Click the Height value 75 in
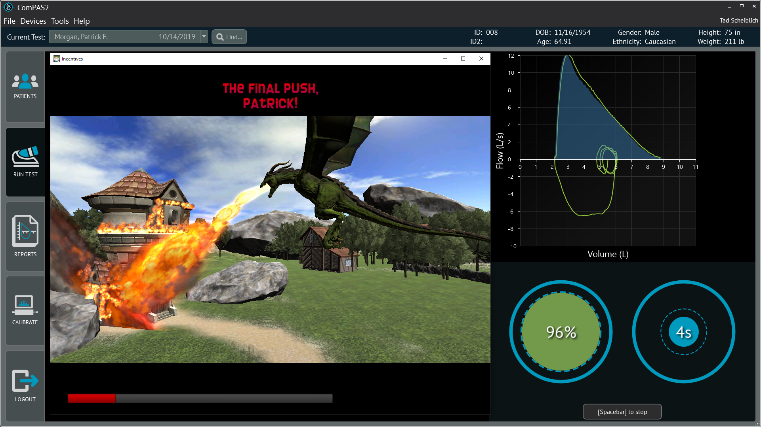 [x=732, y=32]
